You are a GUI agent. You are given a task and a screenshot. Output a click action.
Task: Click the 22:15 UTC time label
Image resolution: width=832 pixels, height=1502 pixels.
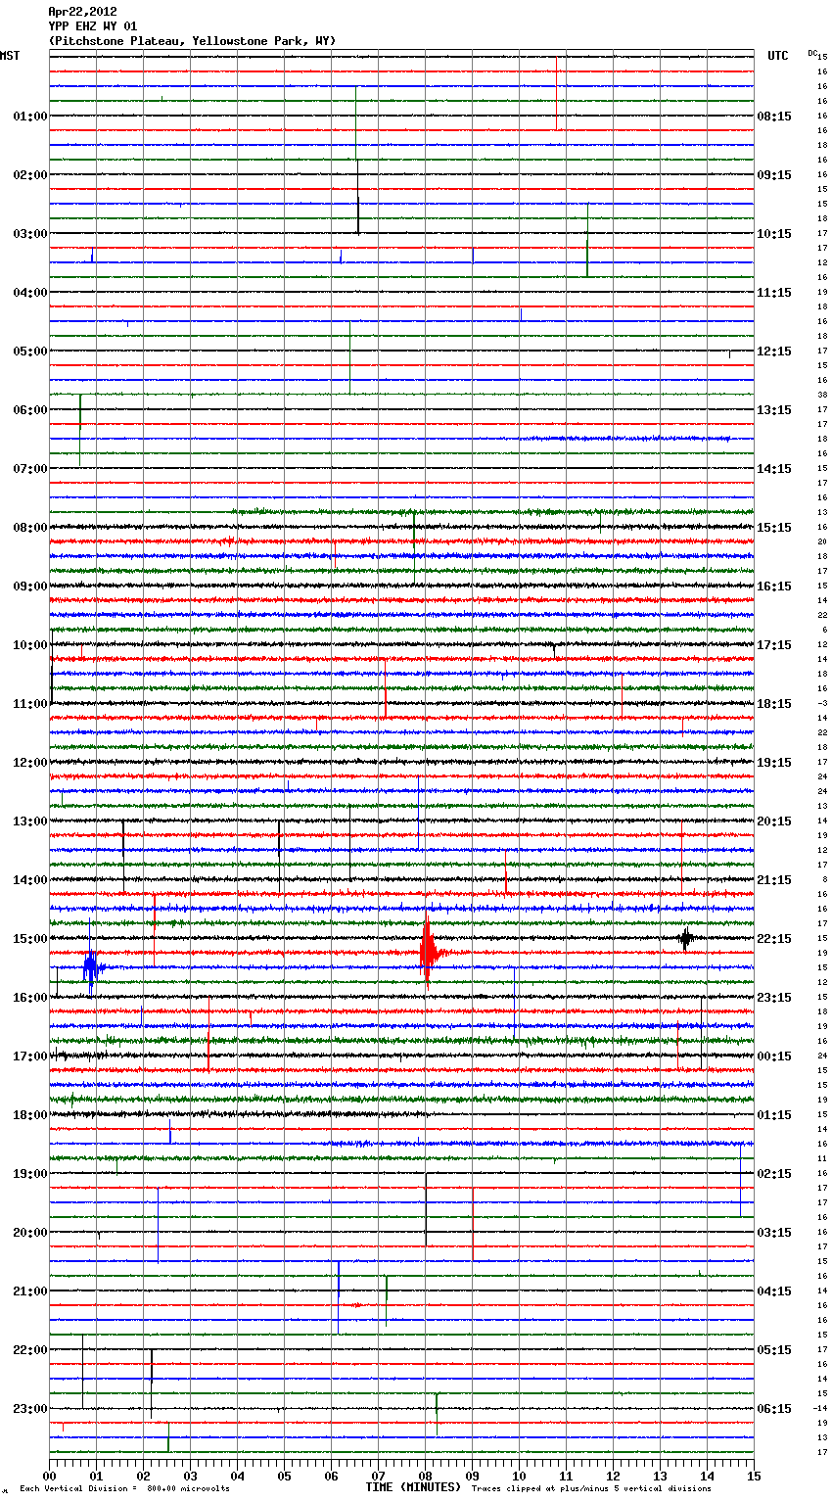coord(774,939)
